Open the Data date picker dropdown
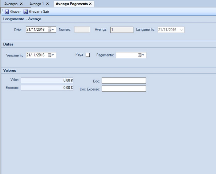Image resolution: width=216 pixels, height=174 pixels. [51, 30]
